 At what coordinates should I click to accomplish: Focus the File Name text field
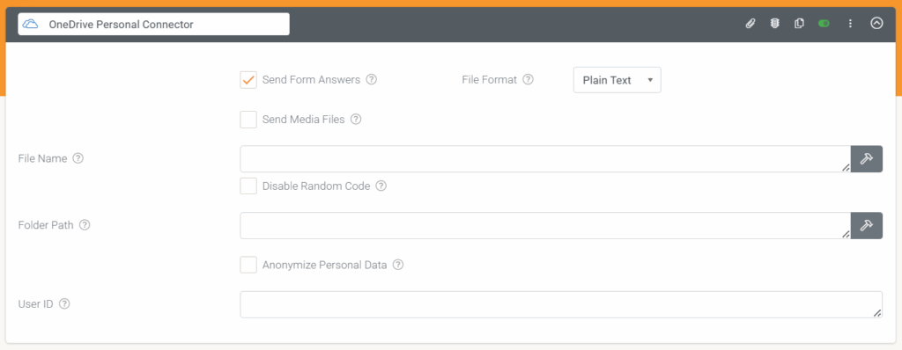pyautogui.click(x=544, y=158)
